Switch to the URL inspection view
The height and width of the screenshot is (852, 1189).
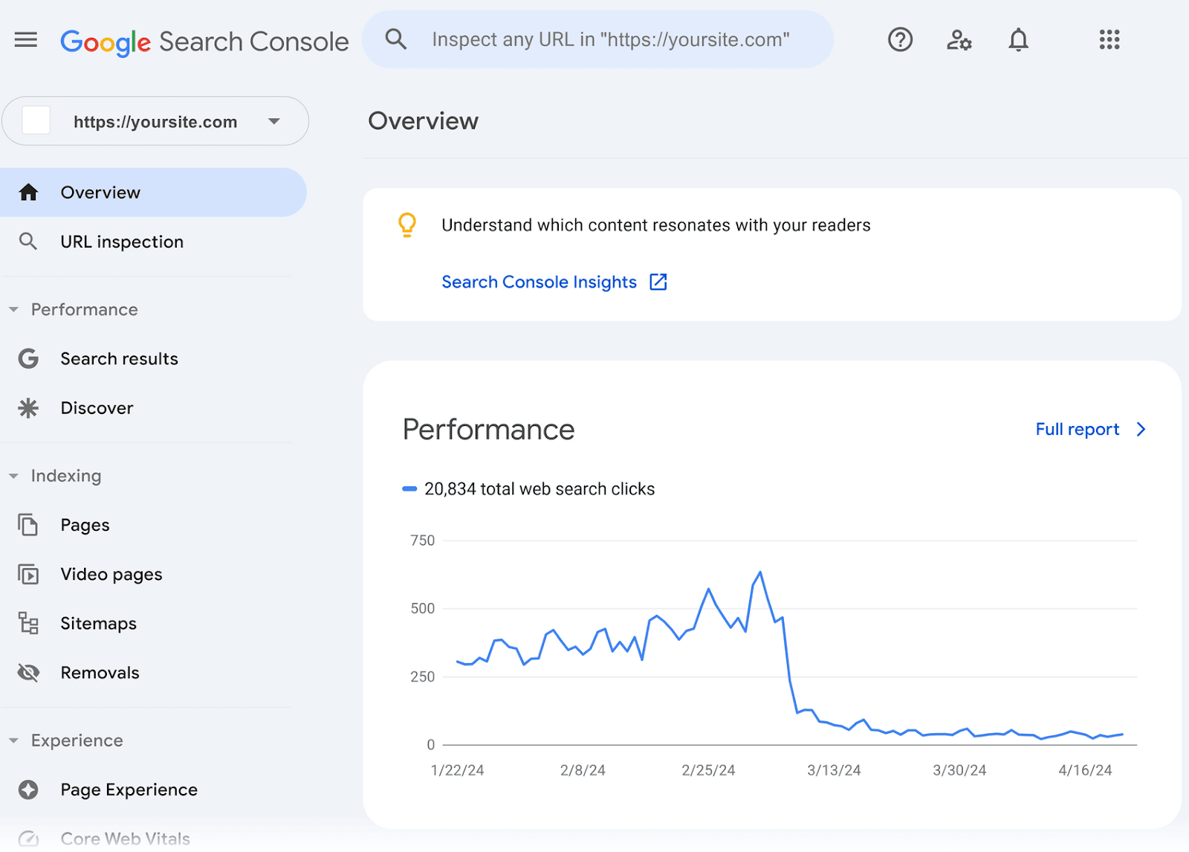121,241
